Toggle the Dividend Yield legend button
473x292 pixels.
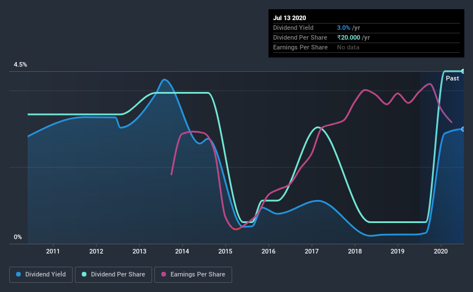41,275
